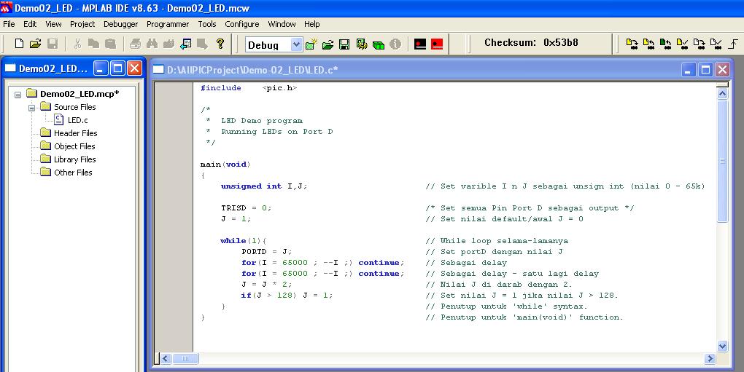The image size is (744, 372).
Task: Click the Erase target device icon
Action: [x=699, y=44]
